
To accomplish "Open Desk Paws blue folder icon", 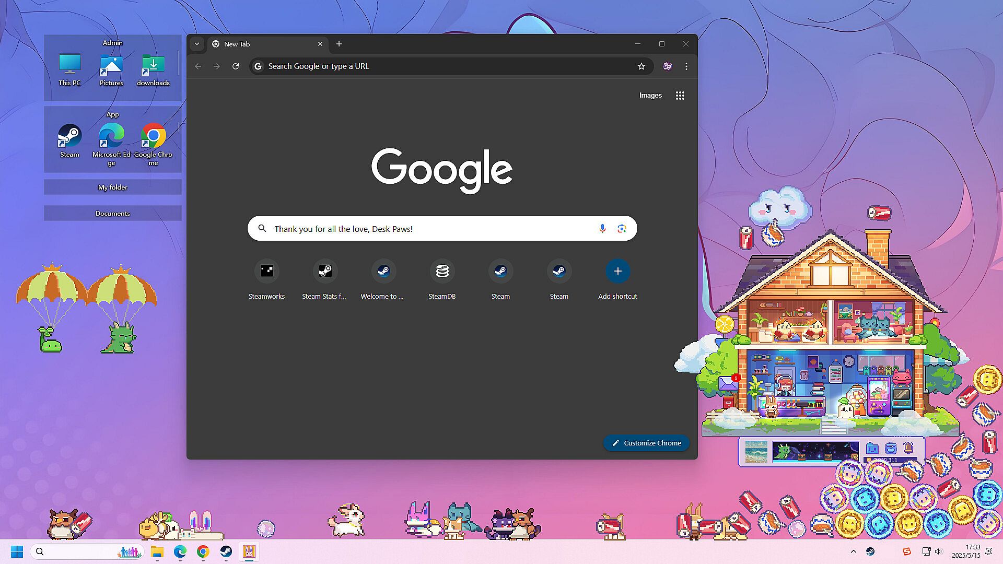I will 872,448.
